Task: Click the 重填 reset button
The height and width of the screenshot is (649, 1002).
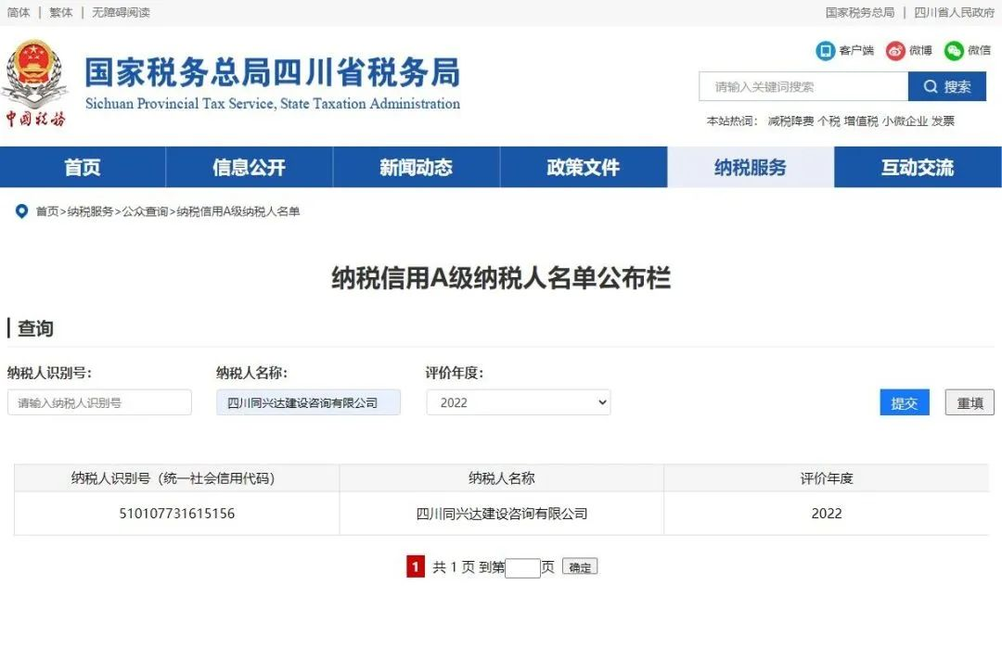Action: [x=970, y=402]
